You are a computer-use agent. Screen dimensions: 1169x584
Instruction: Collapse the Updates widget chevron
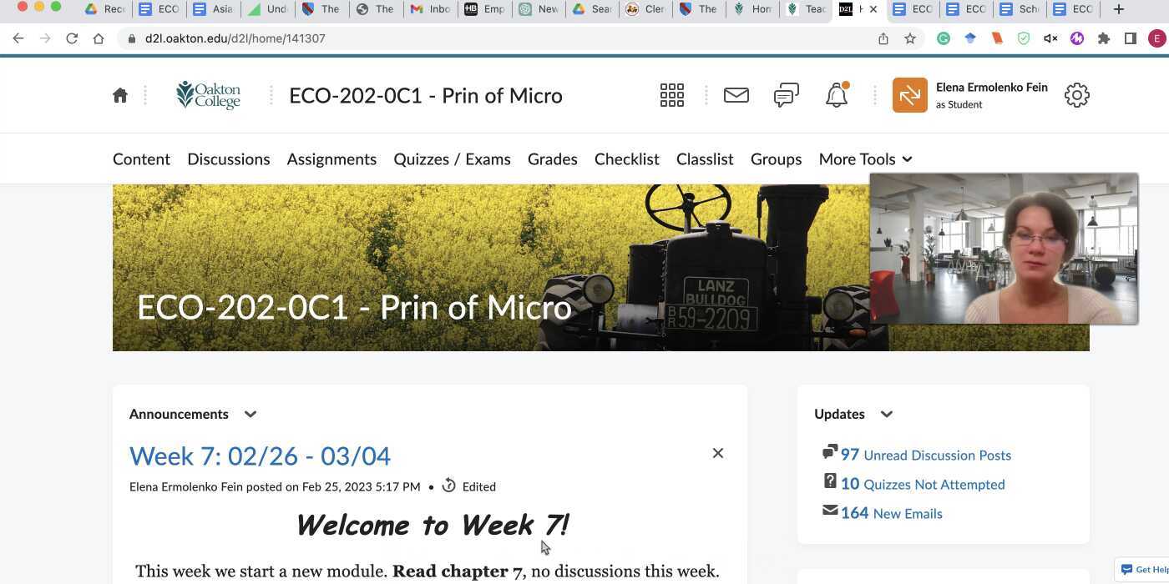[x=886, y=414]
